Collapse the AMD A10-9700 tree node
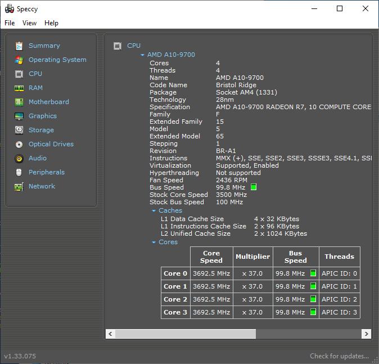379x364 pixels. pos(143,55)
